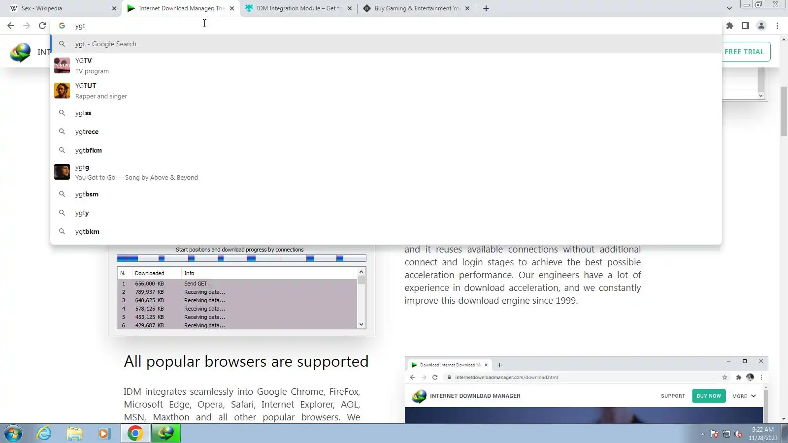Screen dimensions: 788x443
Task: Click the paragraph line 'improve this download engine since 1999.'
Action: pos(492,301)
